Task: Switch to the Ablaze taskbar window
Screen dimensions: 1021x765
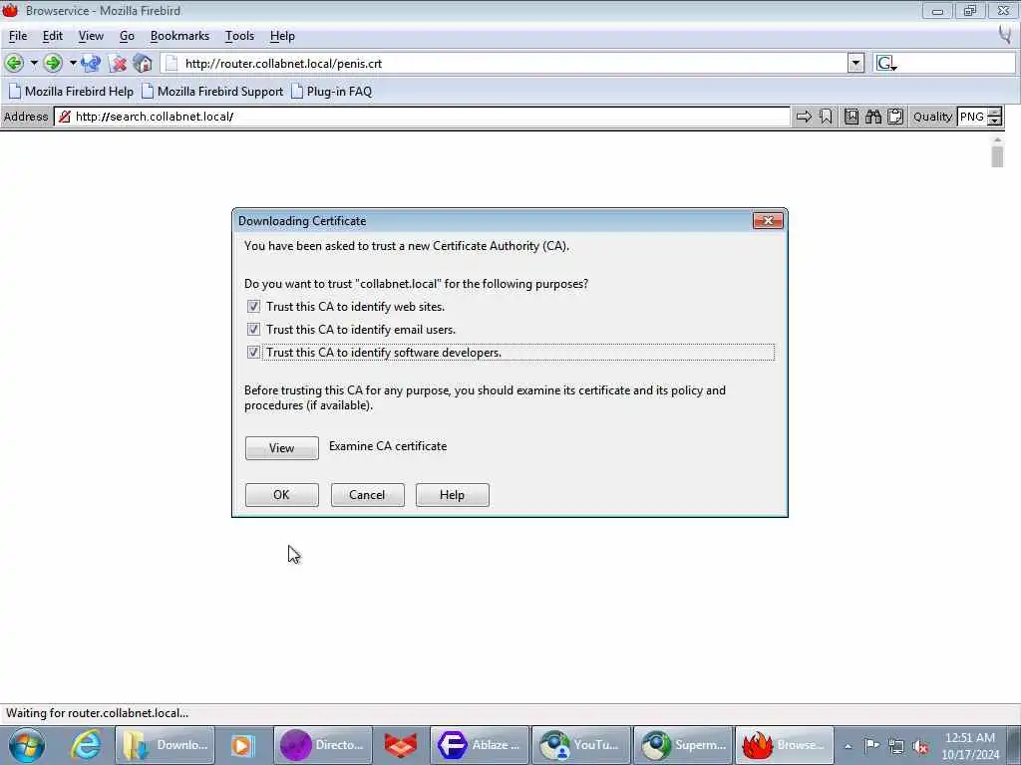Action: point(479,745)
